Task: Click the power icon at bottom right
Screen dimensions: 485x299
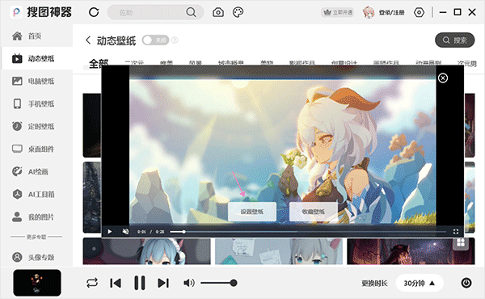Action: coord(466,283)
